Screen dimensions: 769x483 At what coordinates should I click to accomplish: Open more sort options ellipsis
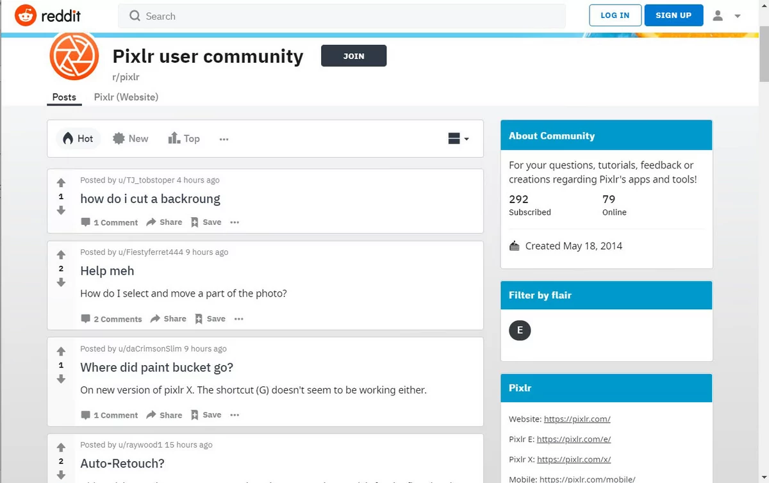224,139
